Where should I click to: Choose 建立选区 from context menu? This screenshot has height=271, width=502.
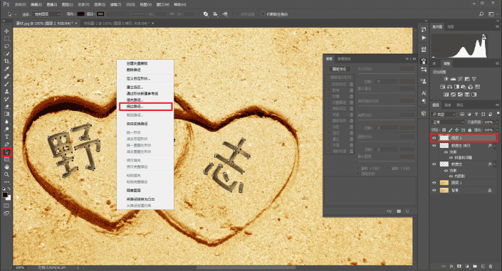[135, 87]
